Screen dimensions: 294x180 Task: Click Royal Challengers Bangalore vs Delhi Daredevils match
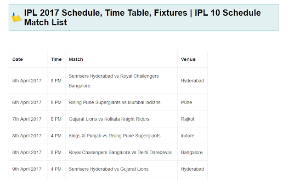pos(120,152)
